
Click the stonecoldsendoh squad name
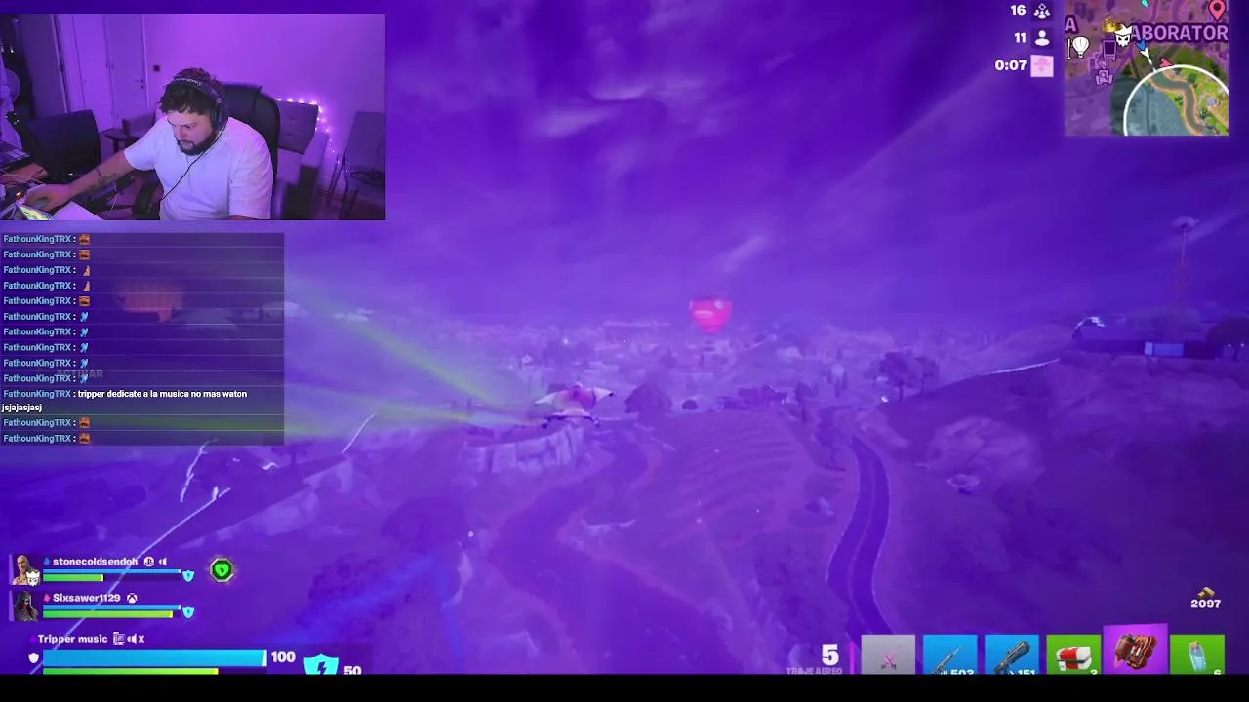click(95, 562)
